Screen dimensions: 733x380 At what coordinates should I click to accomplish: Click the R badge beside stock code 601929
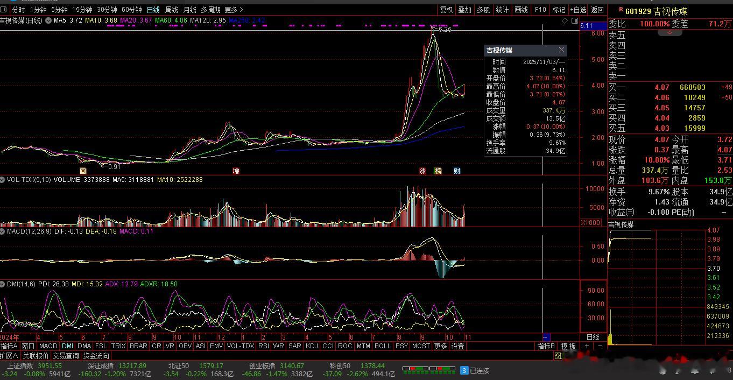(x=621, y=10)
